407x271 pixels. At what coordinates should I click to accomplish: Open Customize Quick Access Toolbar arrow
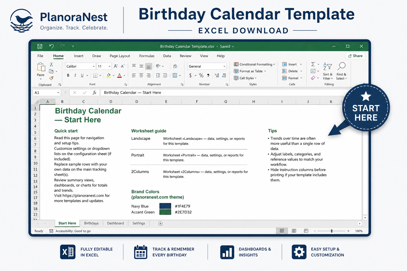(x=73, y=46)
